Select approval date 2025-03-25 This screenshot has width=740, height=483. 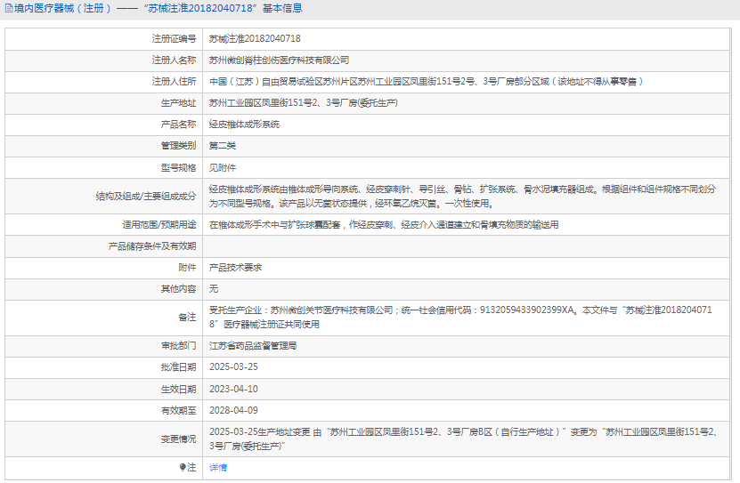tap(233, 367)
